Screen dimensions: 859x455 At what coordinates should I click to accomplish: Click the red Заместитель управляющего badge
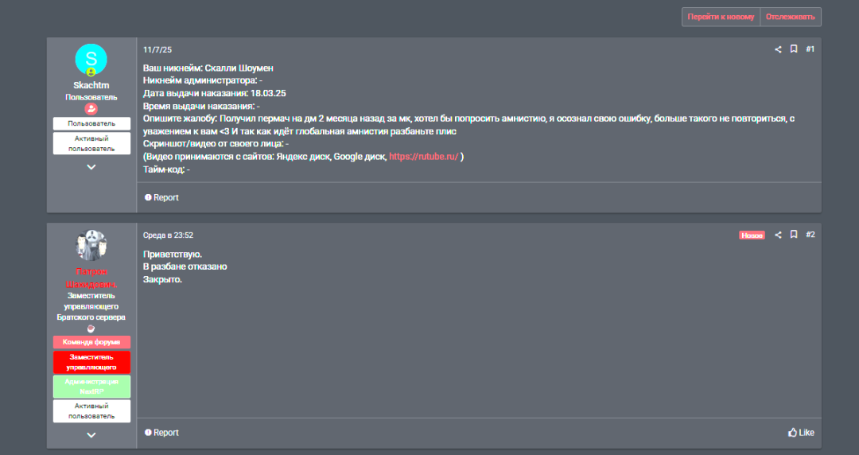point(91,362)
